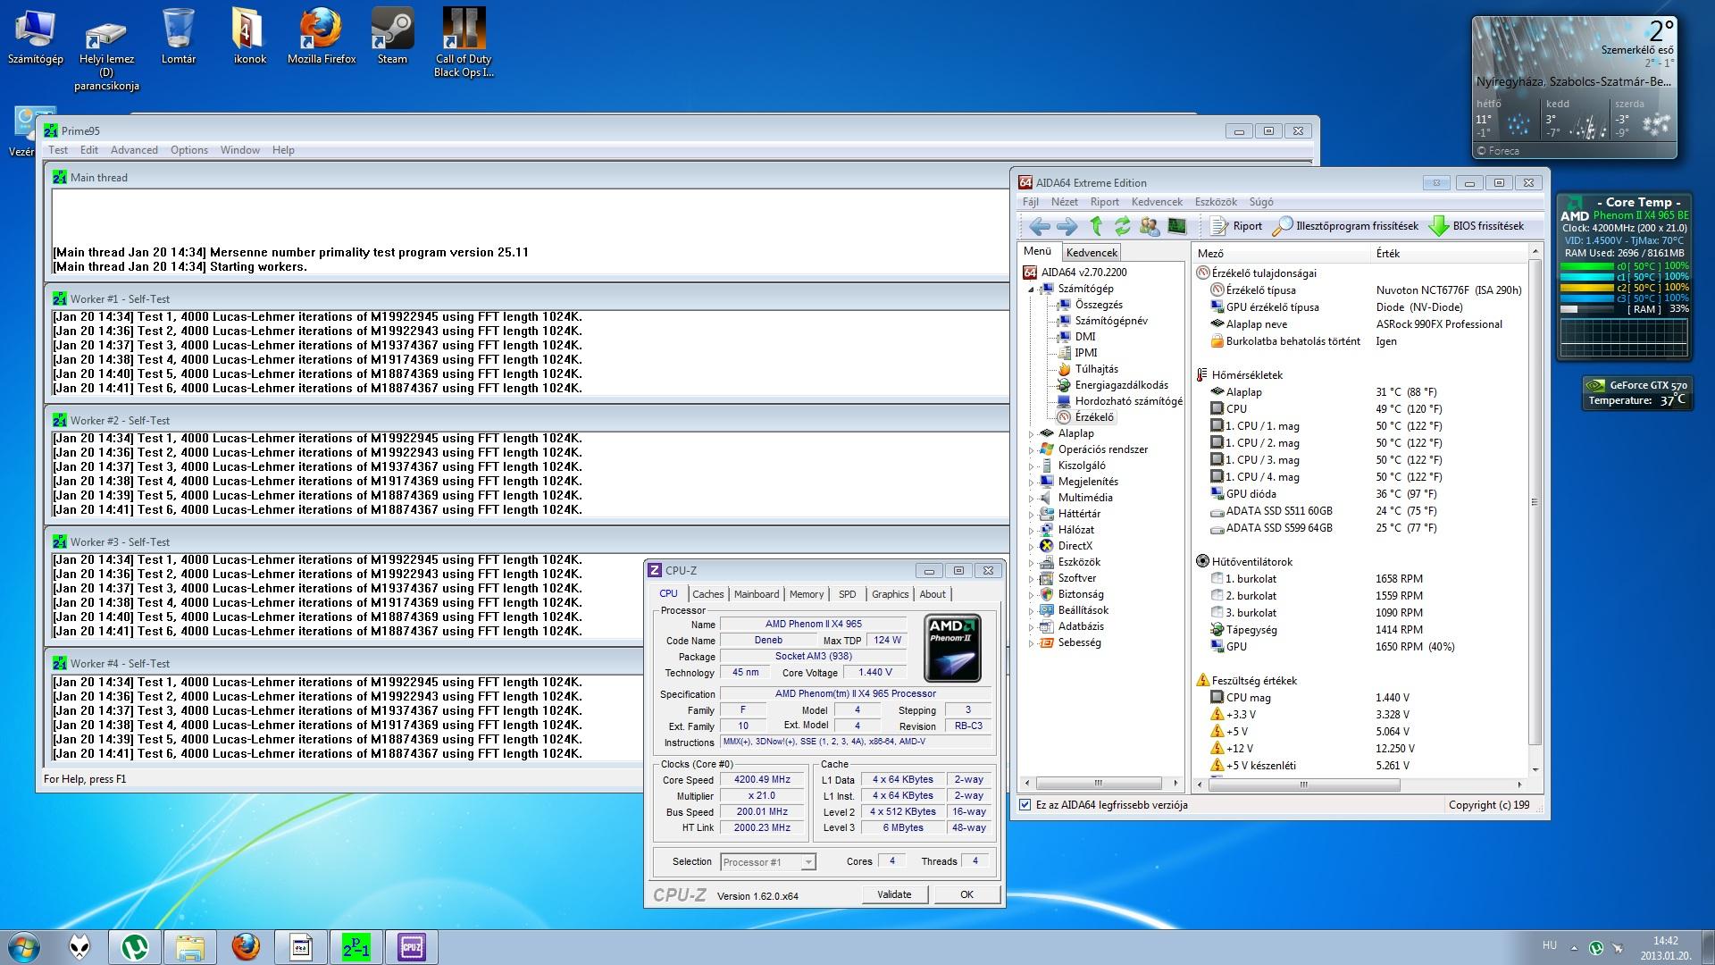Open Firefox from taskbar

(245, 946)
